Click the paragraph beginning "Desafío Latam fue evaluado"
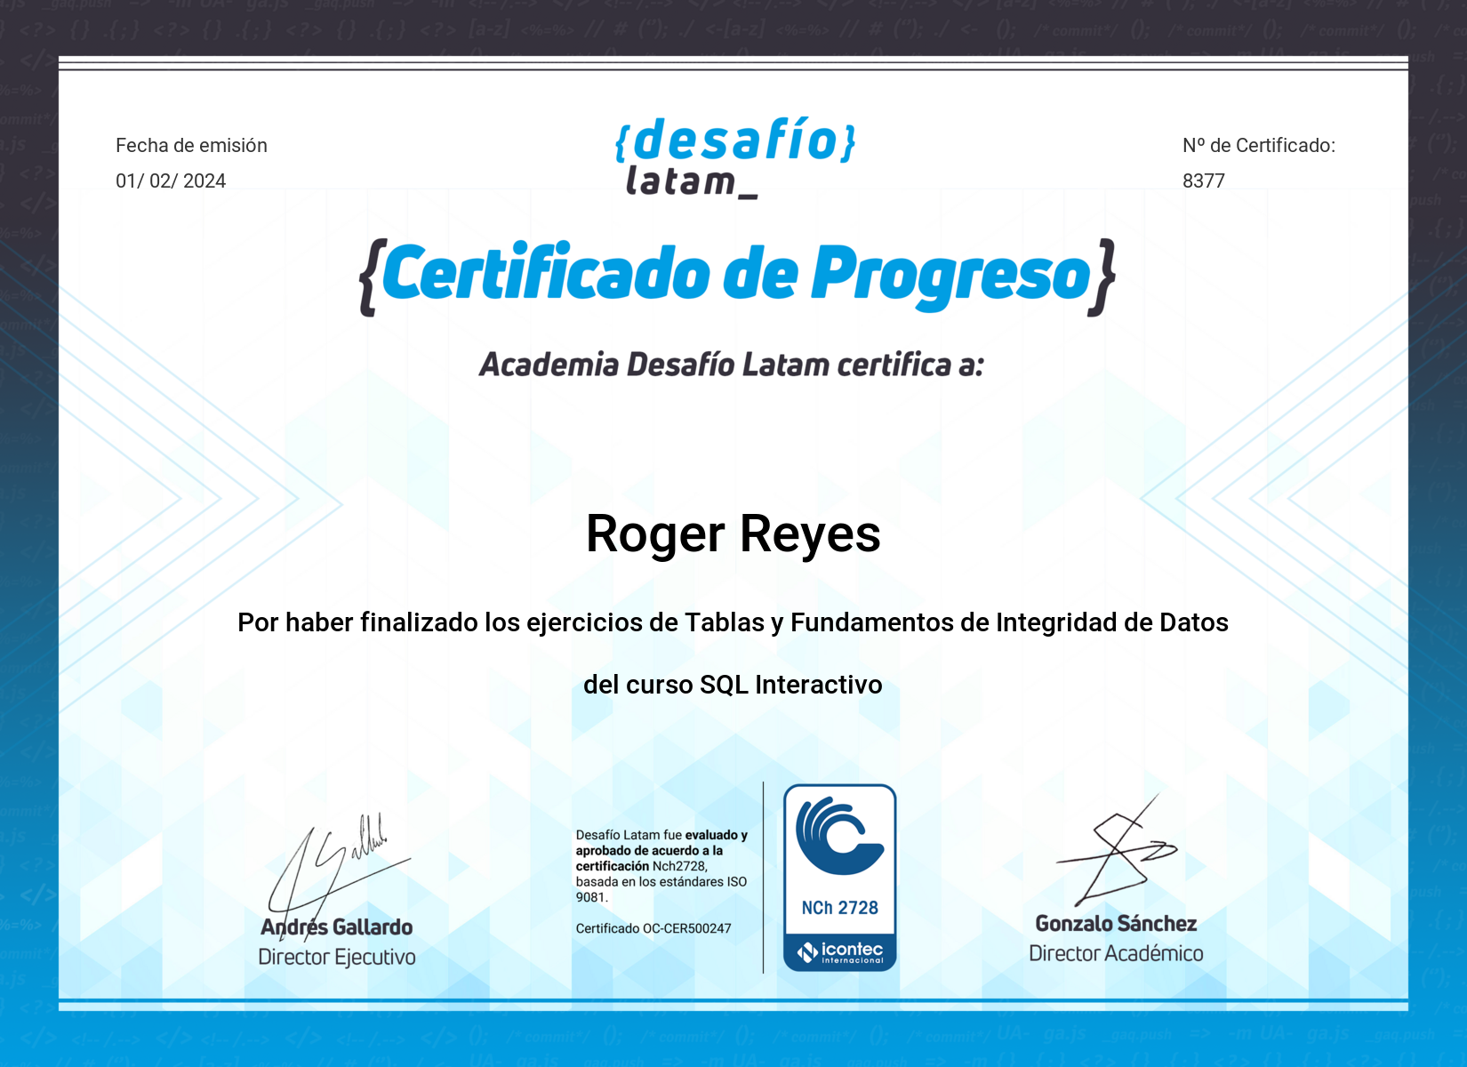1467x1067 pixels. [662, 866]
